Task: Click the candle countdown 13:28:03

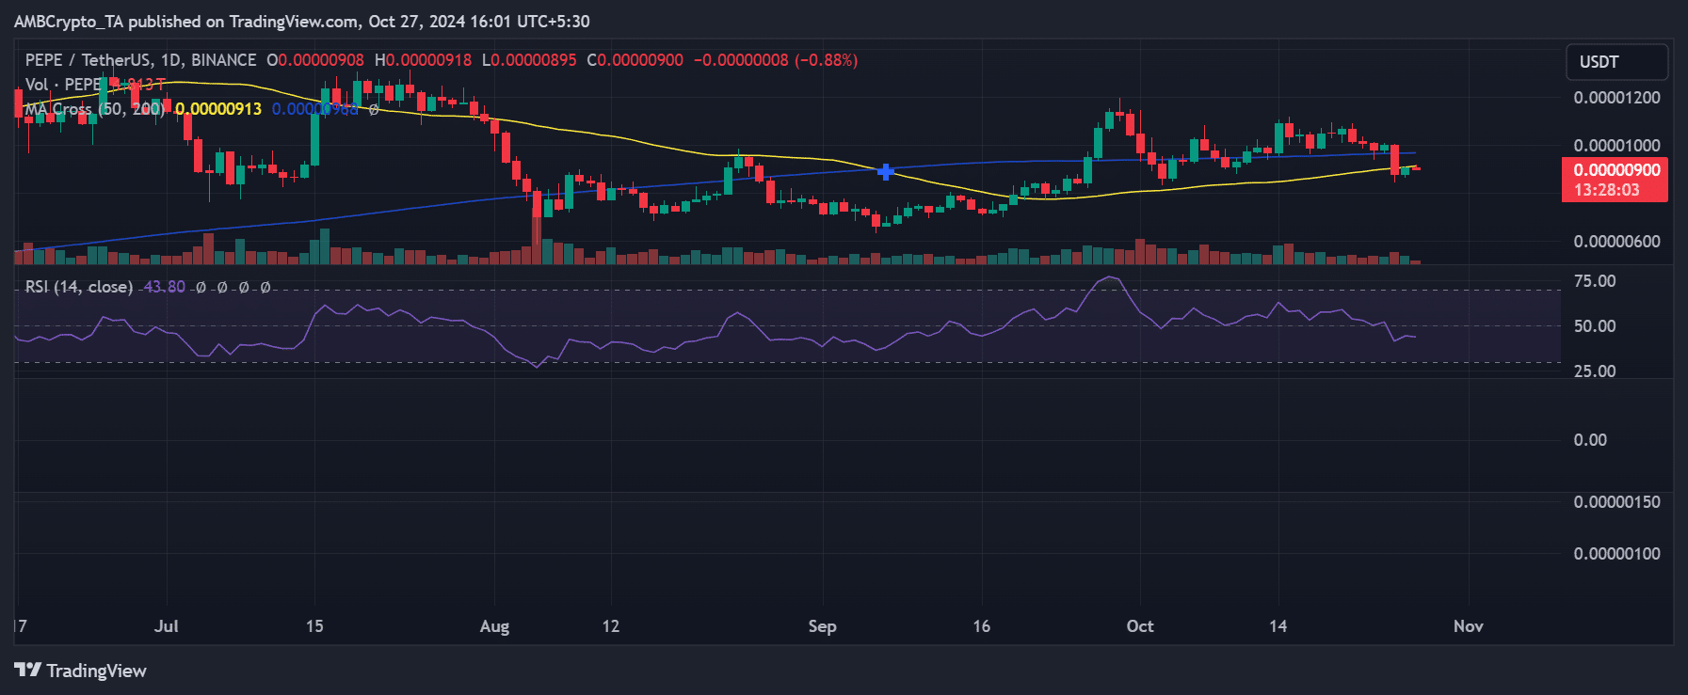Action: (1606, 190)
